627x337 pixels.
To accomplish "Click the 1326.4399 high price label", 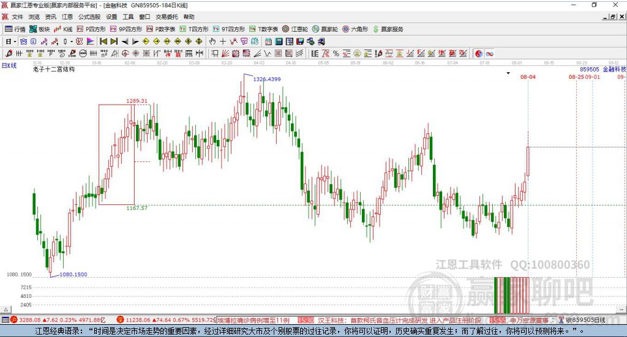I will pos(267,79).
